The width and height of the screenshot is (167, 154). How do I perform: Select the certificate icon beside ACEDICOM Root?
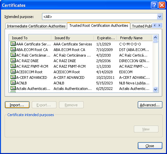tap(13, 72)
